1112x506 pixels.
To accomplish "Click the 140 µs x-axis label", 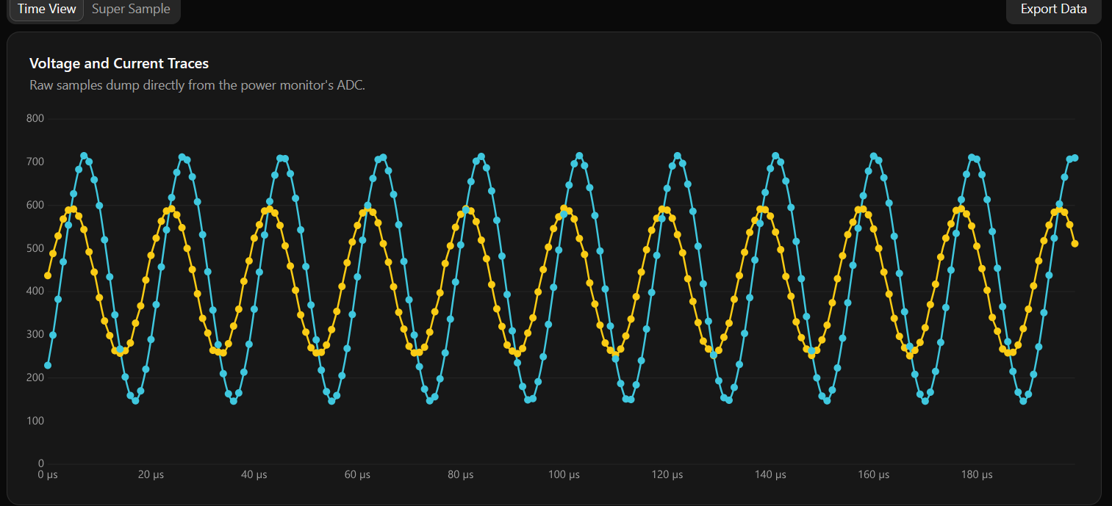I will tap(770, 475).
